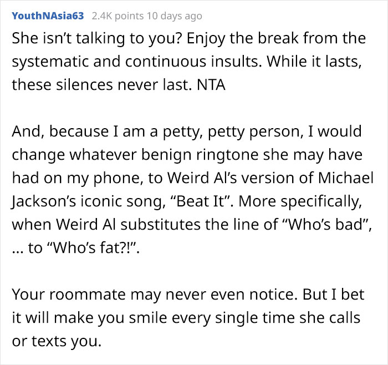
Task: Click the line beginning "Your roommate may never"
Action: (188, 295)
